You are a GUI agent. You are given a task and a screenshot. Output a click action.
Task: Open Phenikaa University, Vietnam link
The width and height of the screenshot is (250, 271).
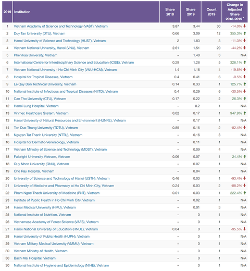click(35, 55)
